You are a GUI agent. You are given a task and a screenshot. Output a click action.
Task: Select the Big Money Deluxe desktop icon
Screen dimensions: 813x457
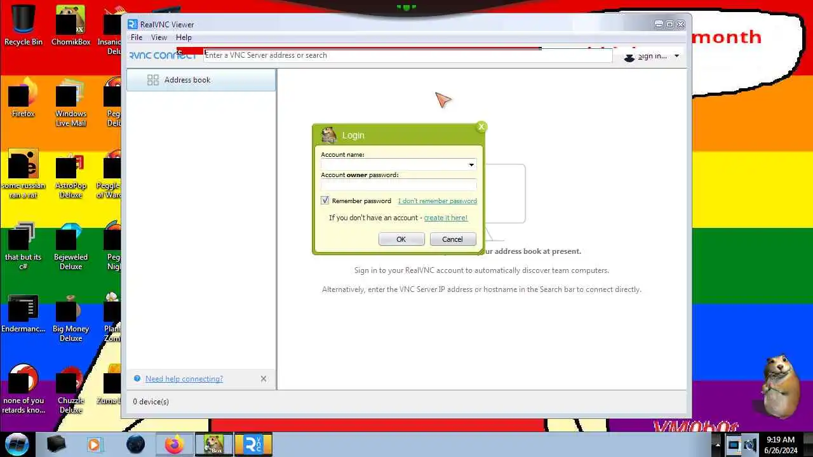71,317
